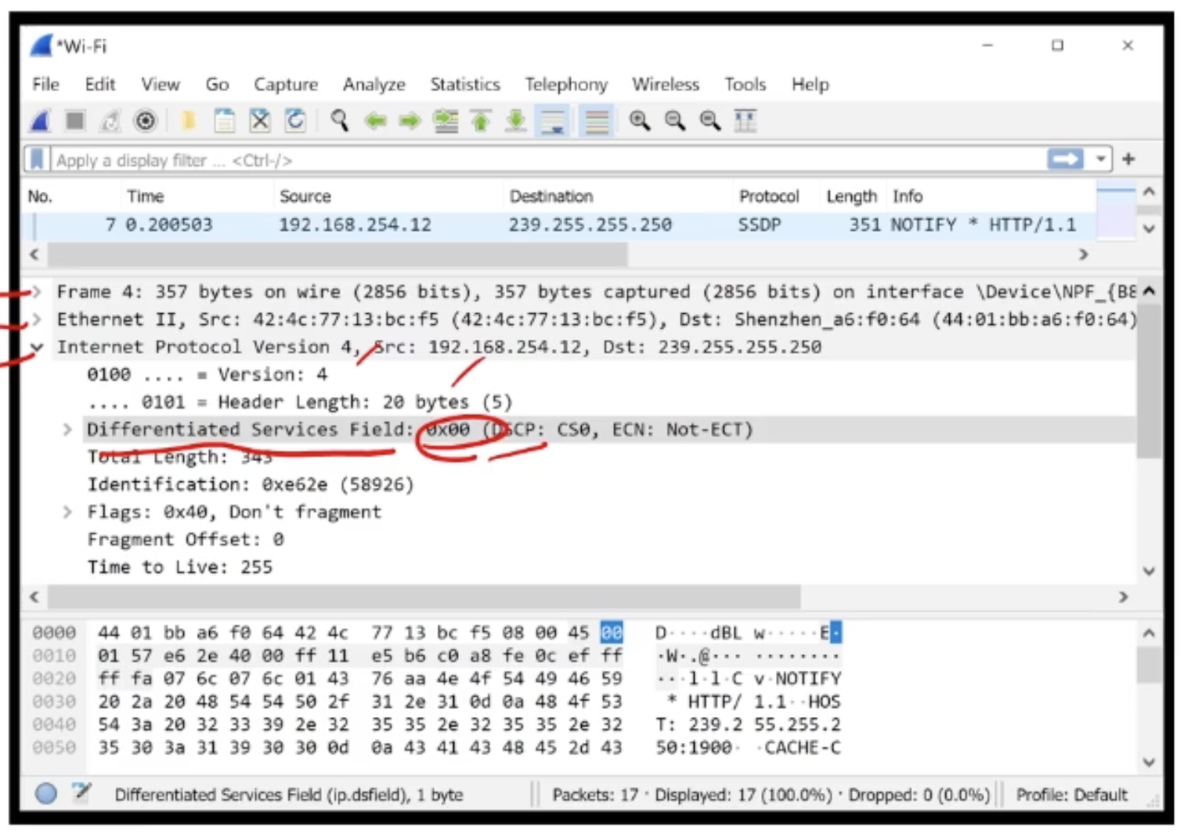This screenshot has width=1184, height=836.
Task: Expand the Frame 4 tree row
Action: pos(36,292)
